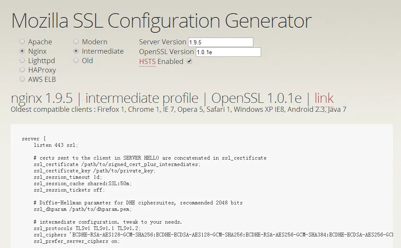Click the 'OpenSSL Version' label
The image size is (401, 248).
166,52
